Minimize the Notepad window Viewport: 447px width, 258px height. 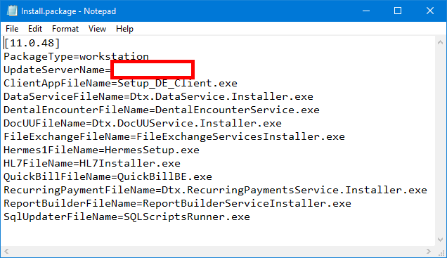tap(366, 11)
